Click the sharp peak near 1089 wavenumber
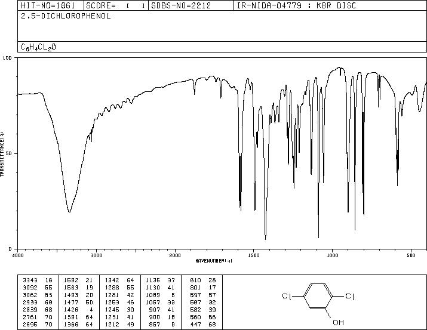The image size is (427, 330). click(319, 236)
